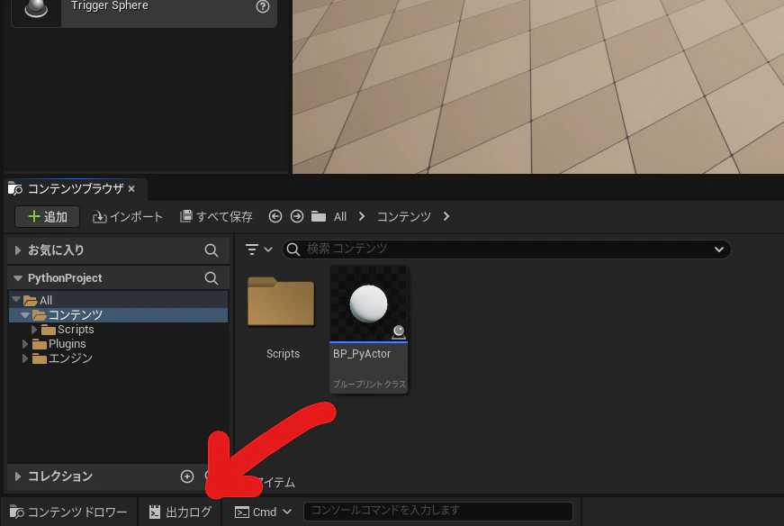Focus the 検索 コンテンツ search field

click(506, 249)
